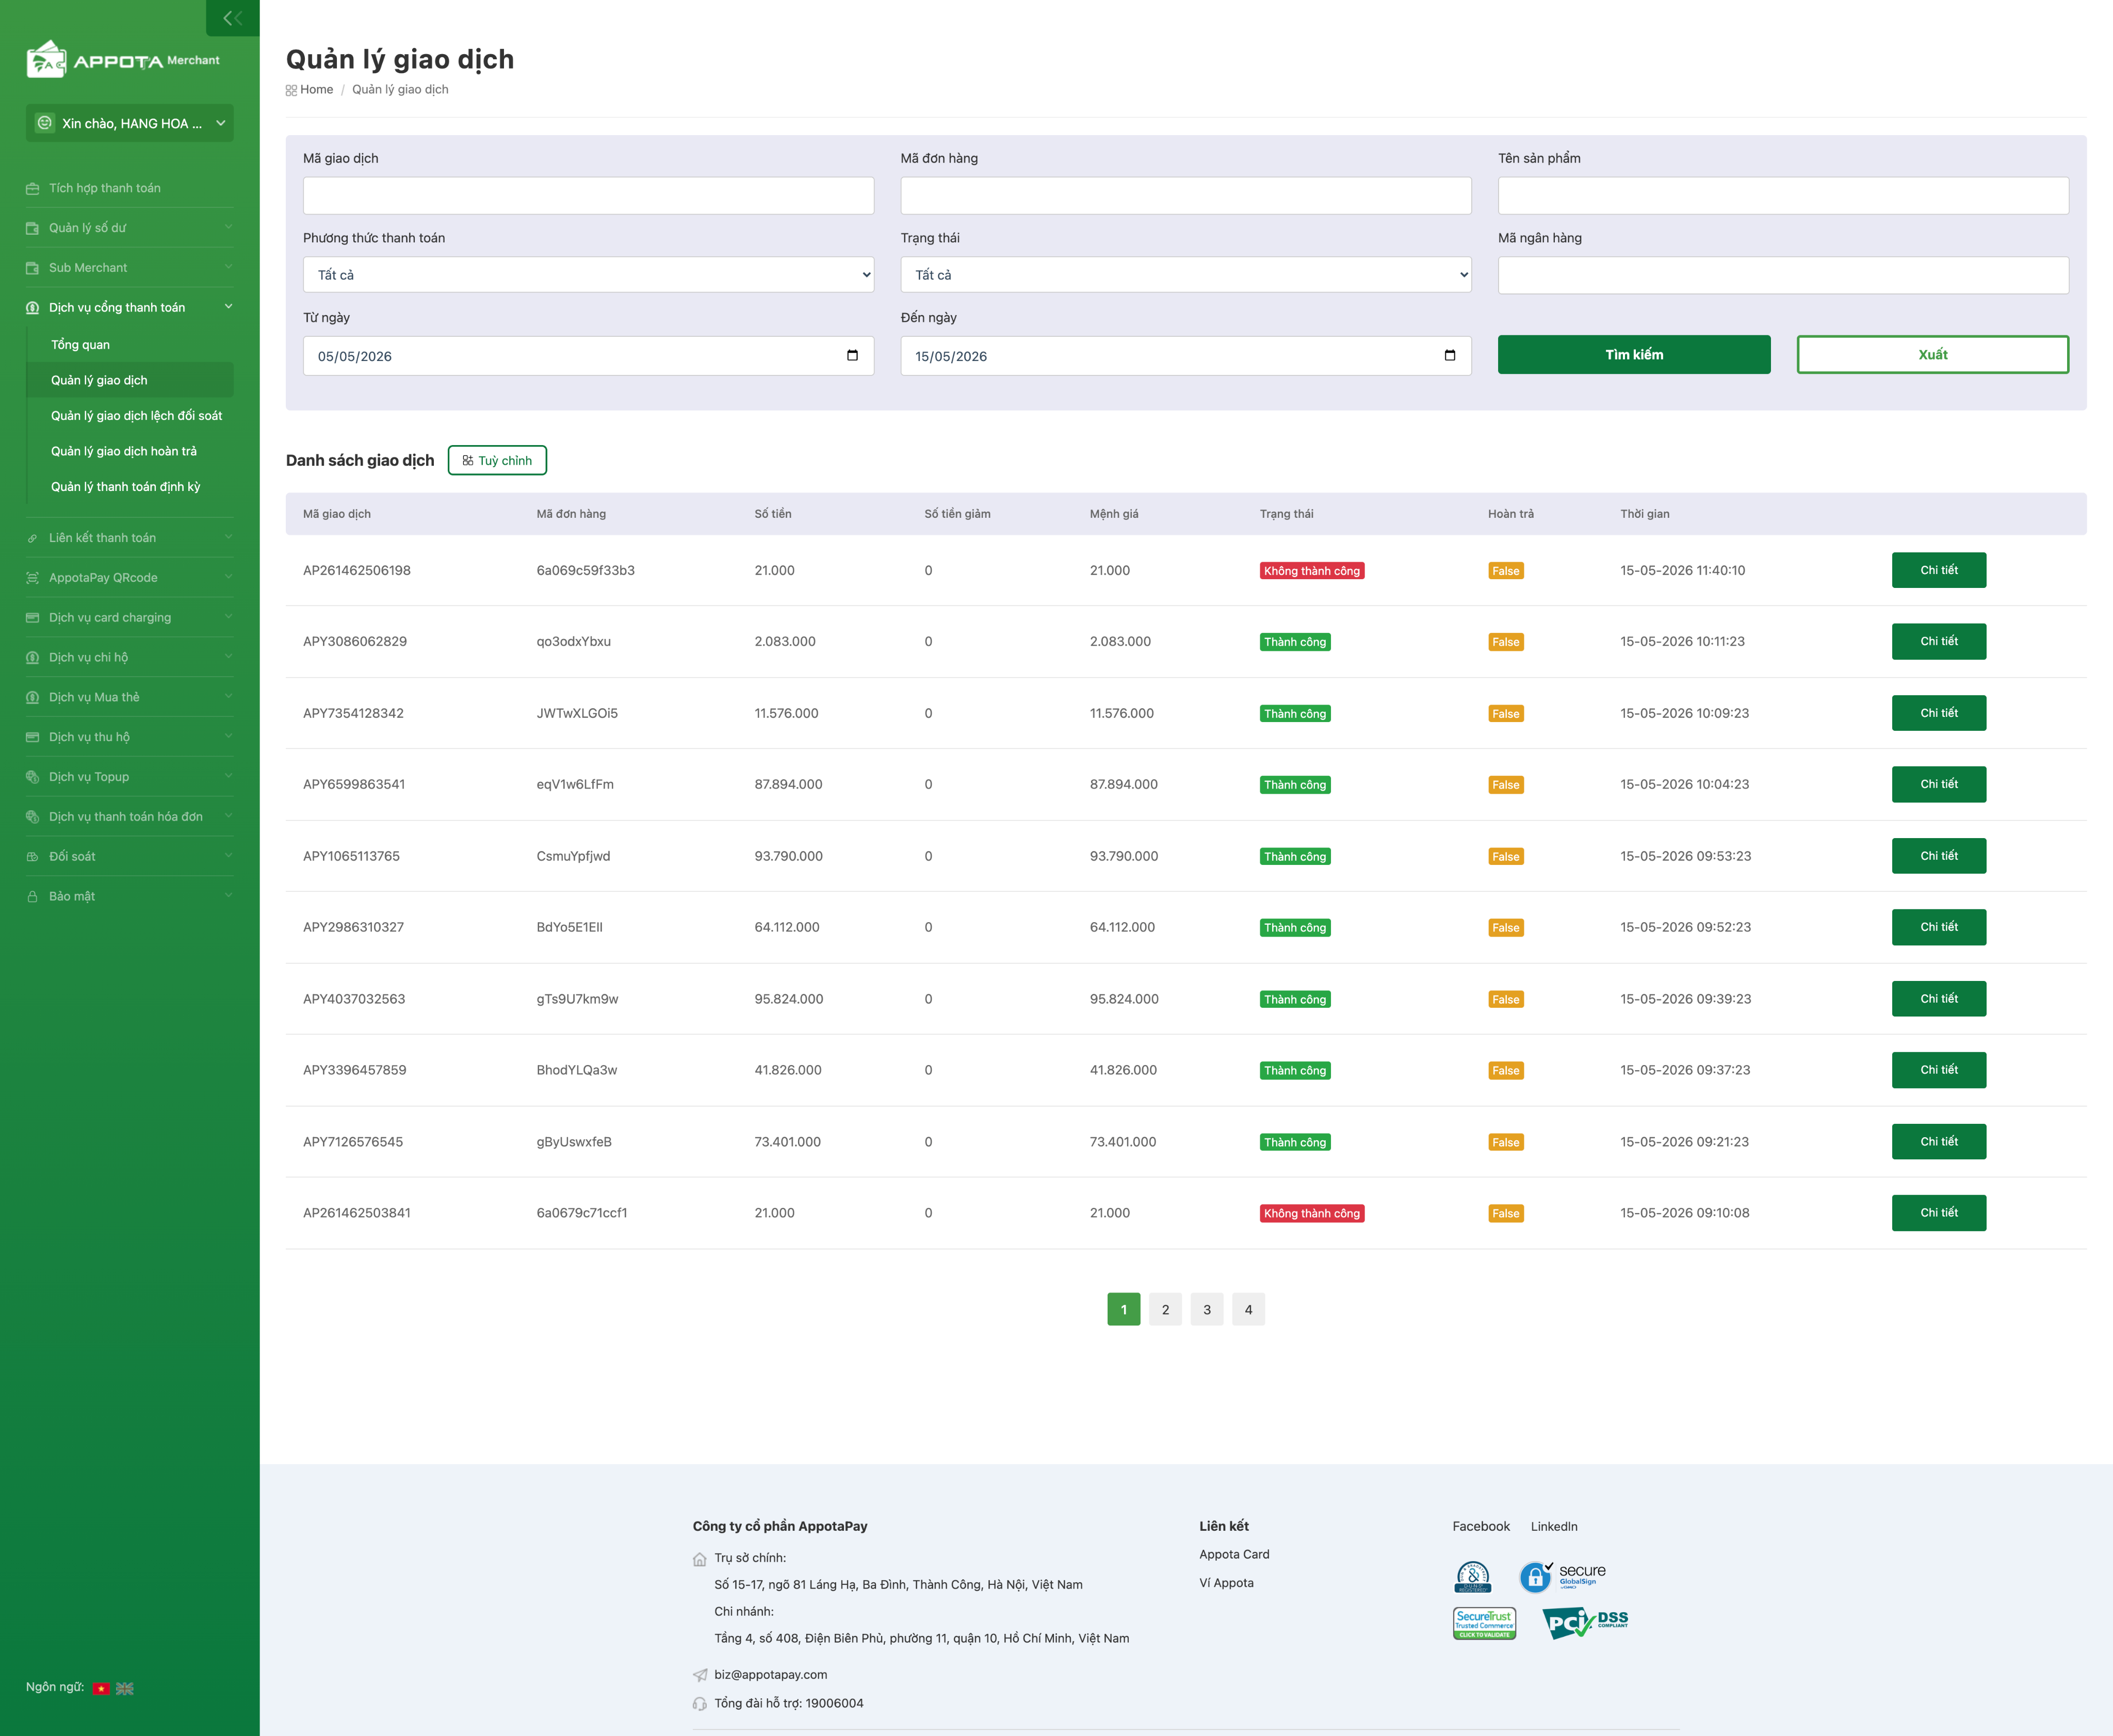Open Quản lý giao dịch lệch đối soát
The height and width of the screenshot is (1736, 2113).
tap(137, 416)
